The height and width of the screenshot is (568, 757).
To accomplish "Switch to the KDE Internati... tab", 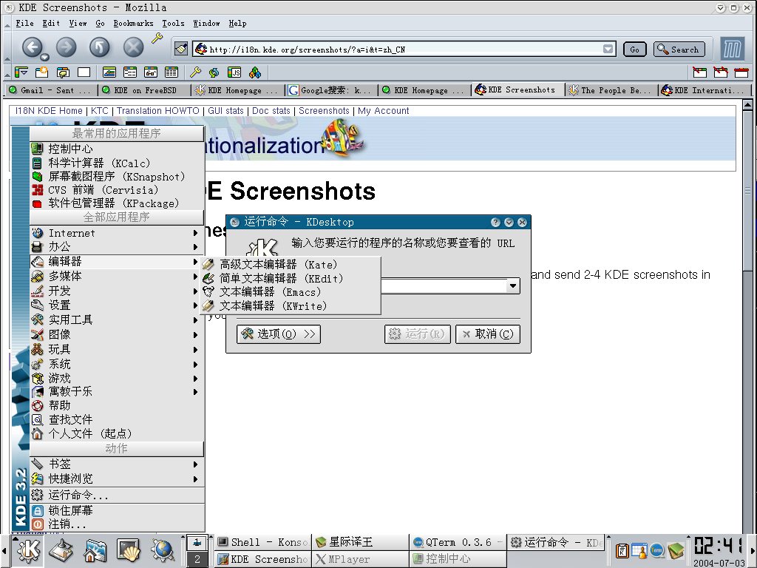I will (x=704, y=89).
